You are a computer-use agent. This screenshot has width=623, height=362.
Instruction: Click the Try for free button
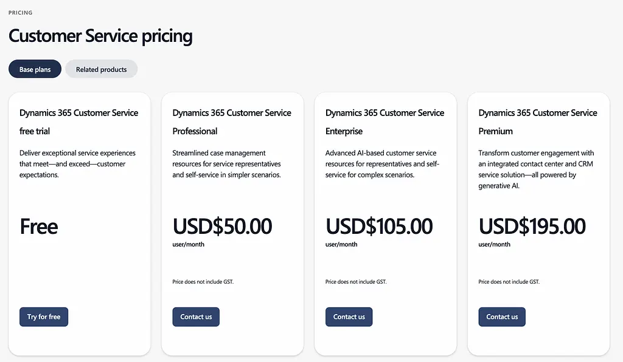(44, 317)
